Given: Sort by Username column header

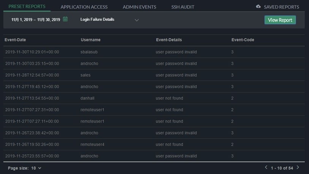Looking at the screenshot, I should point(90,40).
